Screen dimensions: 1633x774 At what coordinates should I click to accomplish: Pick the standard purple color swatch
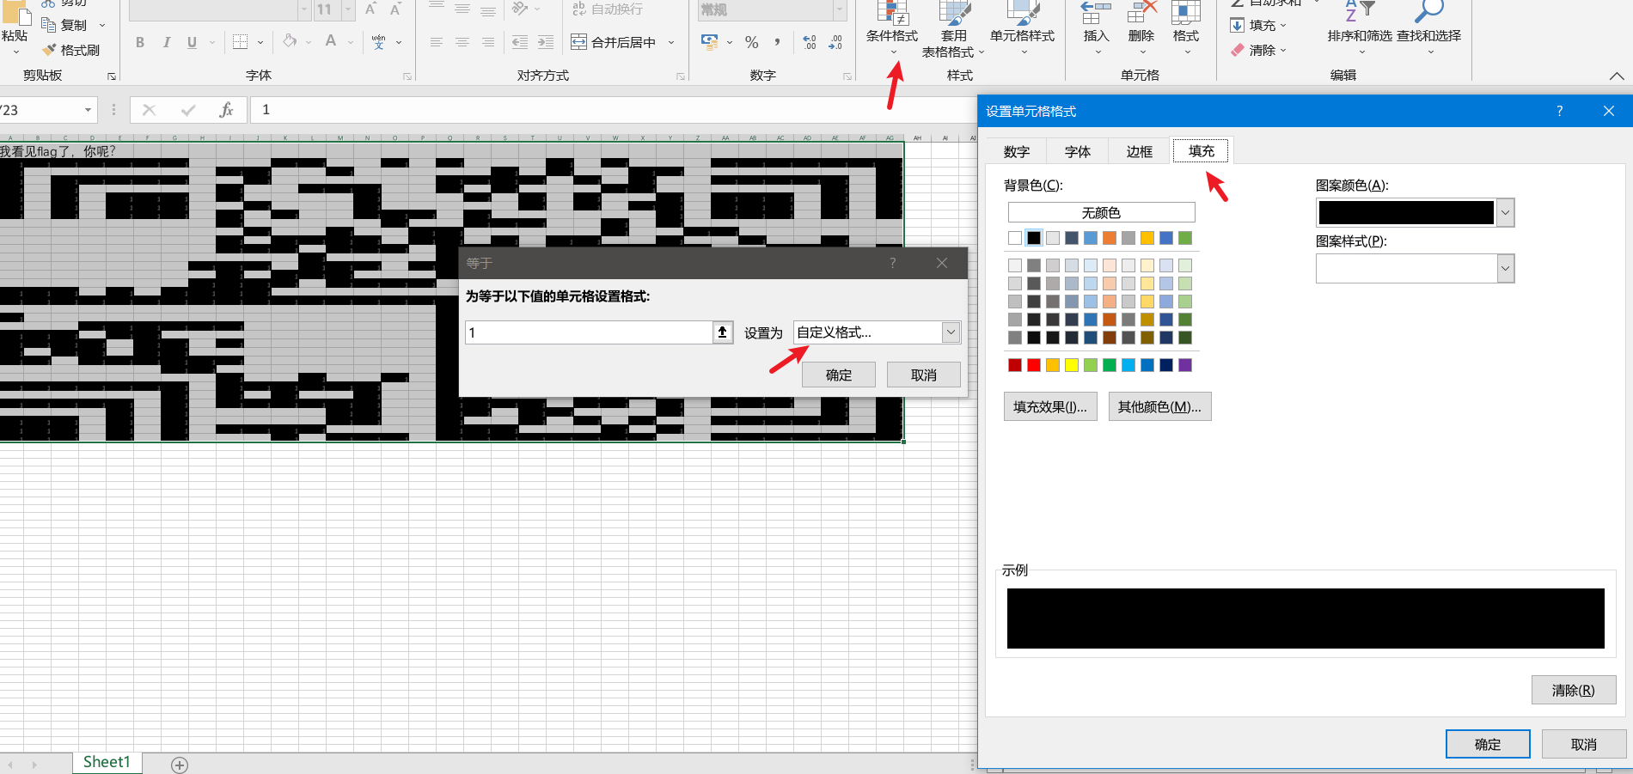1185,365
